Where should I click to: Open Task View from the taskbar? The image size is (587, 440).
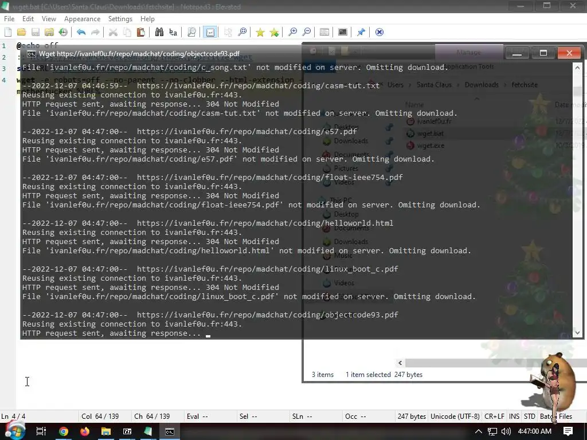[x=41, y=431]
